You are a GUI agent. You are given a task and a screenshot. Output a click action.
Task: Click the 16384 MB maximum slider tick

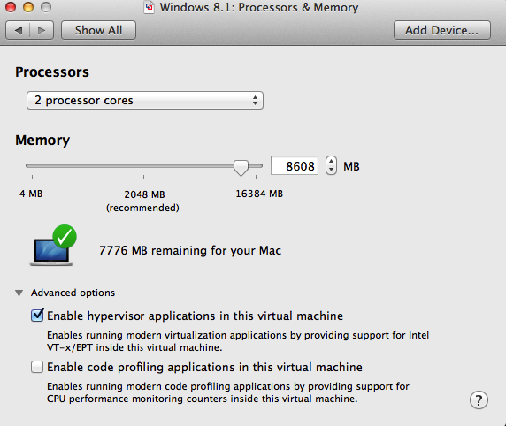point(256,177)
